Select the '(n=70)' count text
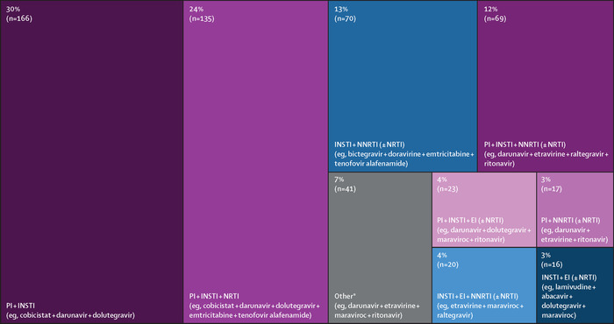Image resolution: width=614 pixels, height=324 pixels. coord(345,18)
